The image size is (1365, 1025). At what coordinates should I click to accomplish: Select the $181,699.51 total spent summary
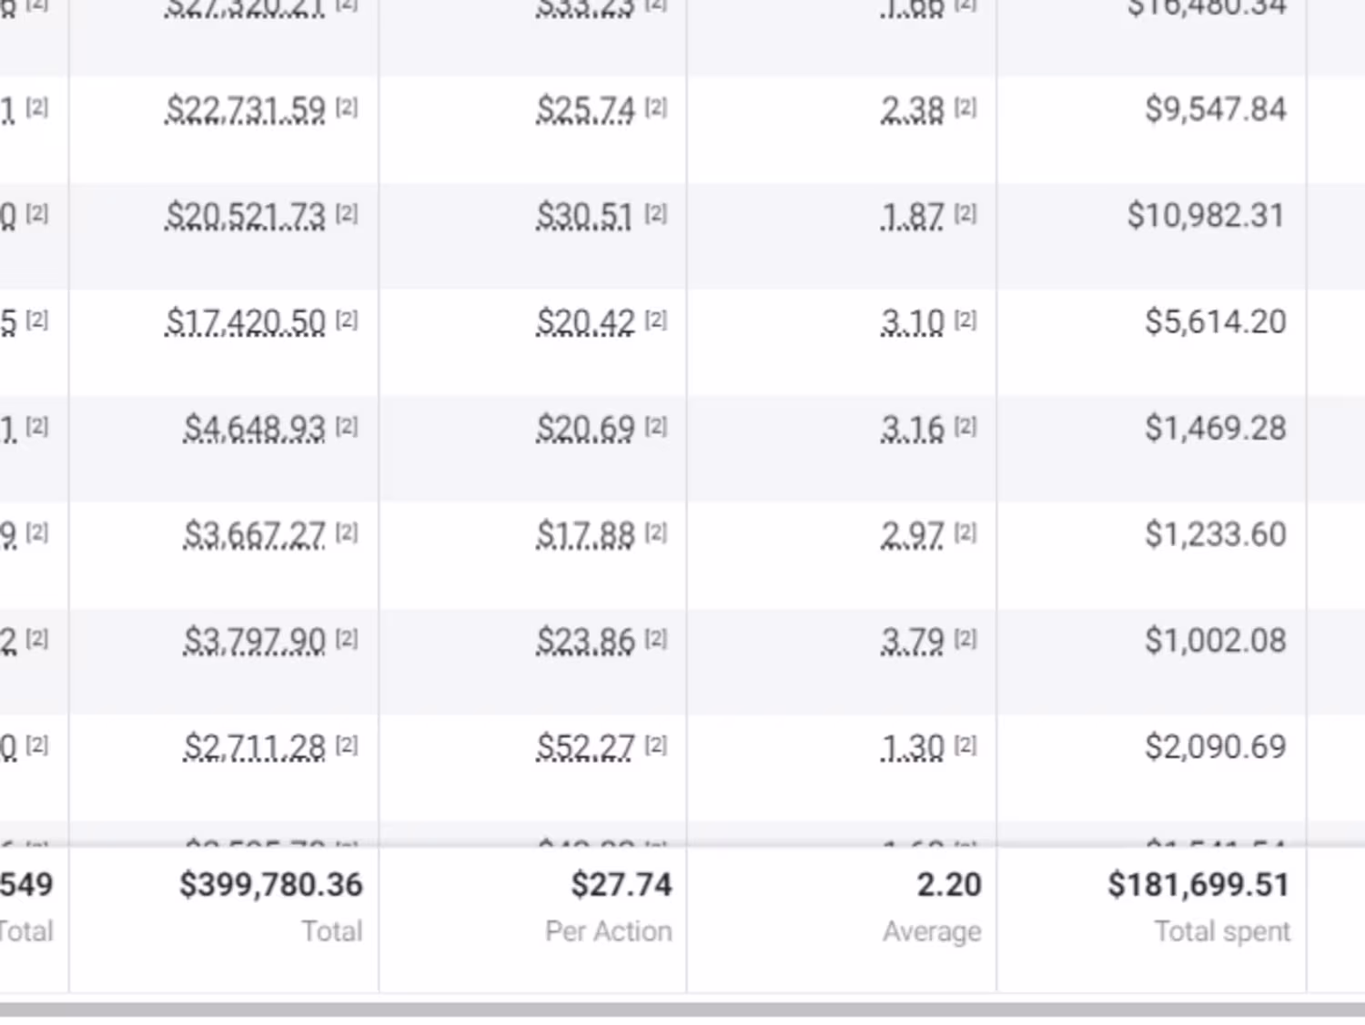point(1198,885)
